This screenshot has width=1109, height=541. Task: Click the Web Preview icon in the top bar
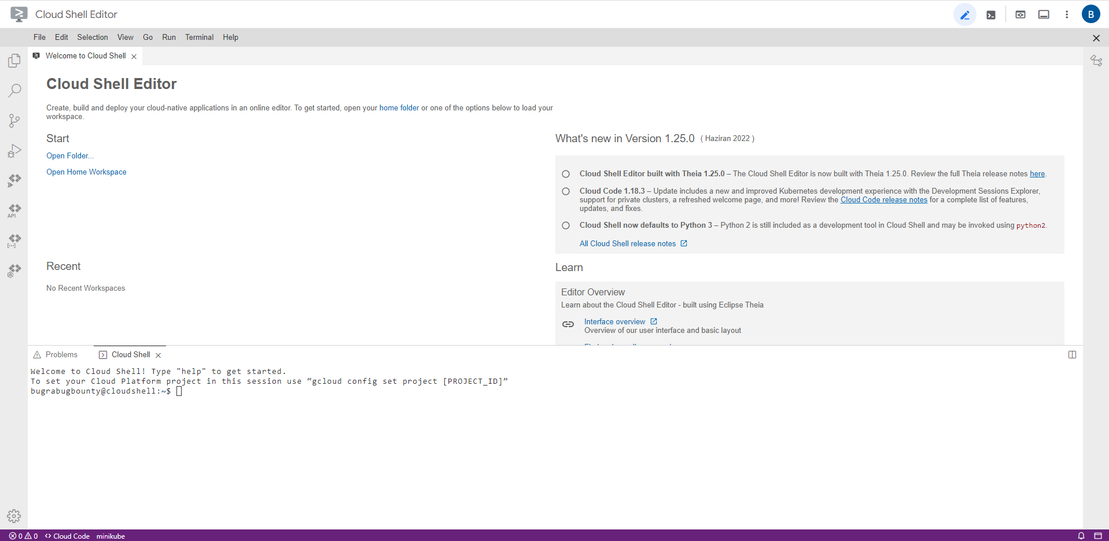1020,15
